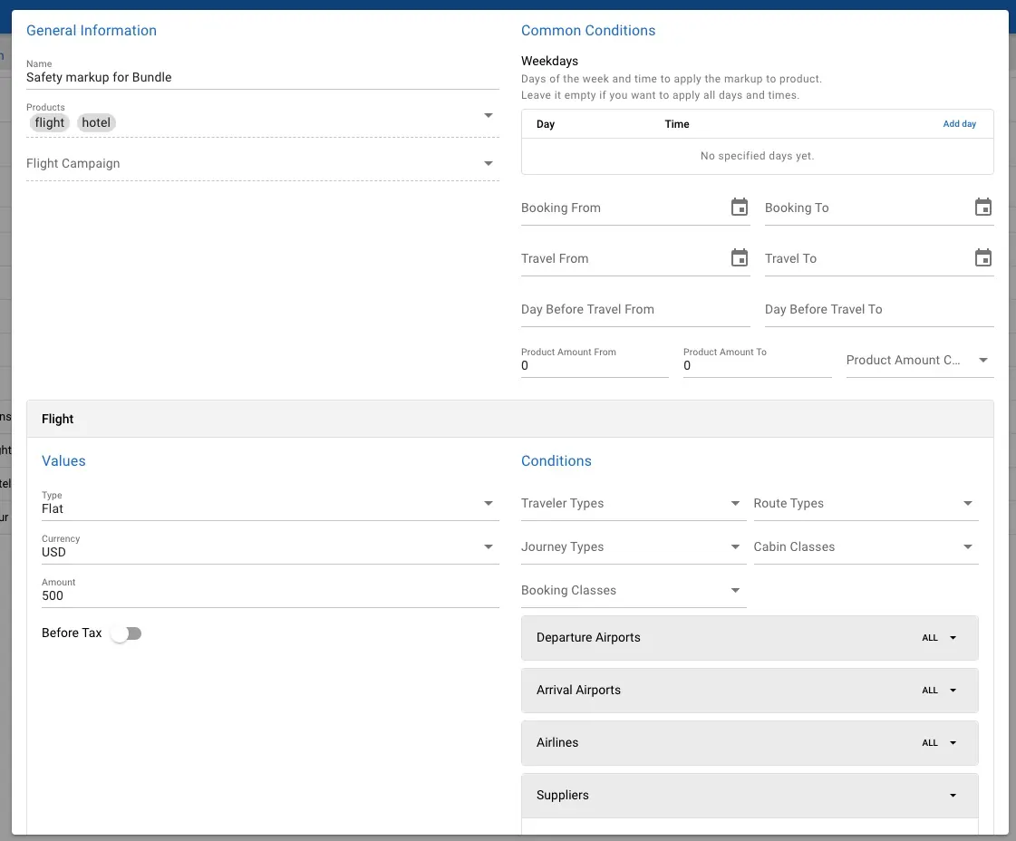Click the Flight section header

click(x=509, y=420)
